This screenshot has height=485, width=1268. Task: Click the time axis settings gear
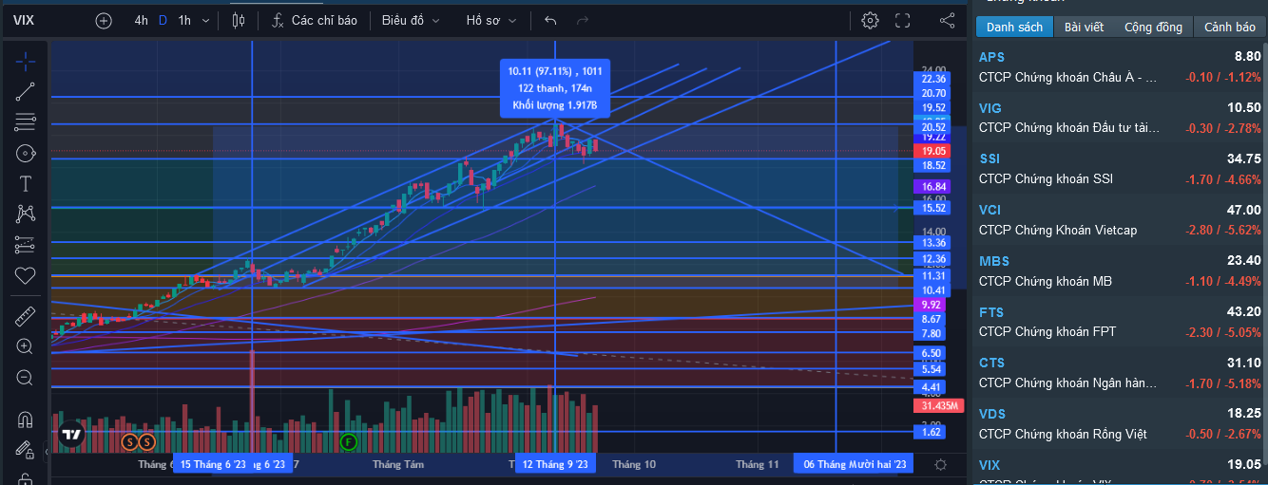(940, 464)
